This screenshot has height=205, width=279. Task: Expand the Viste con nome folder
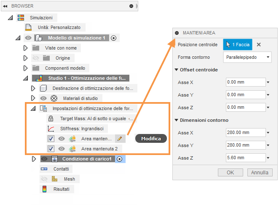pos(26,48)
